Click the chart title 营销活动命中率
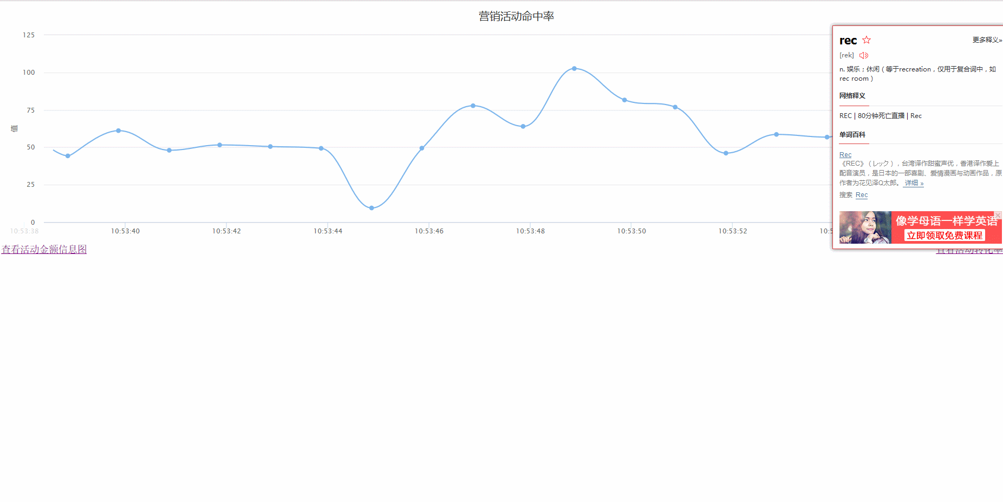 click(x=516, y=16)
